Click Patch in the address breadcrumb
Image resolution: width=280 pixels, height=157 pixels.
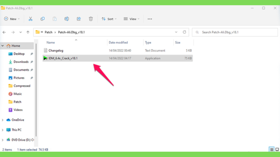tap(48, 32)
